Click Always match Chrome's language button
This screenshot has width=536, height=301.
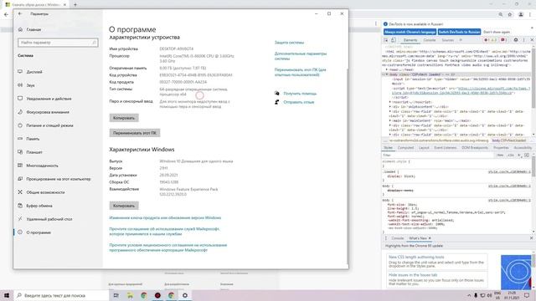click(410, 32)
